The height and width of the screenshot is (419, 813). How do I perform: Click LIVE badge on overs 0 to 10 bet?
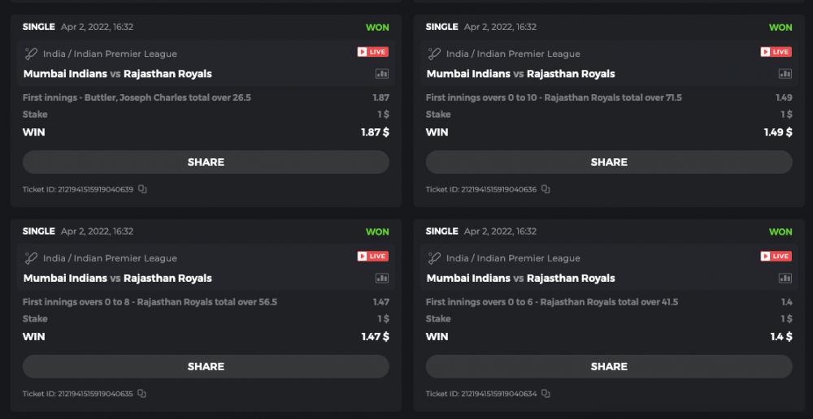[x=776, y=52]
